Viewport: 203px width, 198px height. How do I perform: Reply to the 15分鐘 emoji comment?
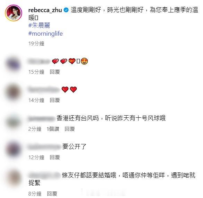(55, 72)
